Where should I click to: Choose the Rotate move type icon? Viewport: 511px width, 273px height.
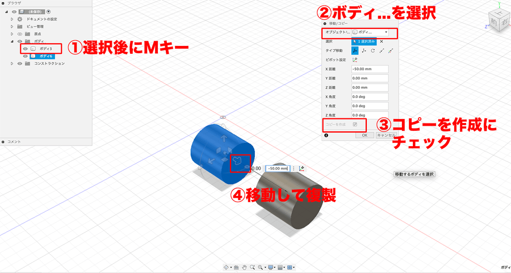click(x=373, y=50)
